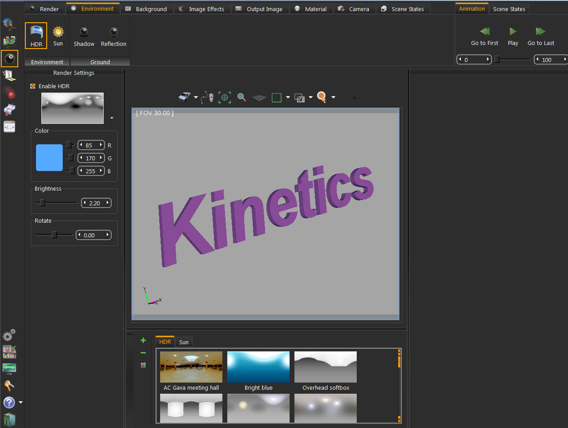Image resolution: width=568 pixels, height=428 pixels.
Task: Open the pick cursor dropdown arrow
Action: point(333,98)
